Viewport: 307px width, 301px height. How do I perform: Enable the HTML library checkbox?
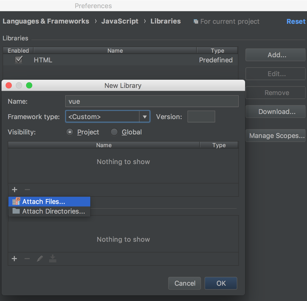[x=18, y=60]
